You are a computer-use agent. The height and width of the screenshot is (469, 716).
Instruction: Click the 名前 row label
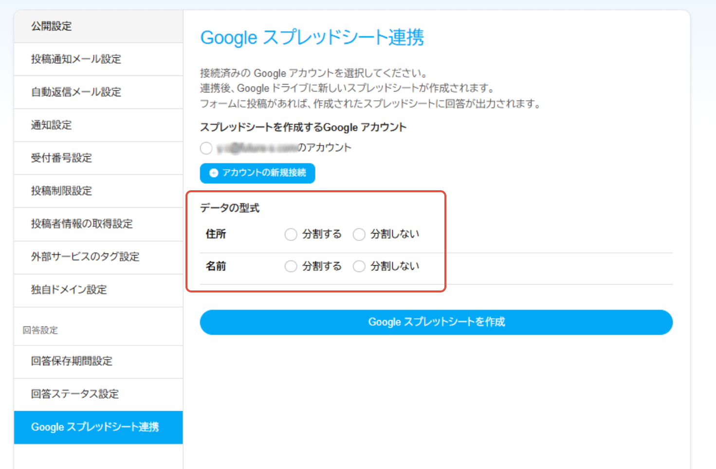pyautogui.click(x=216, y=266)
